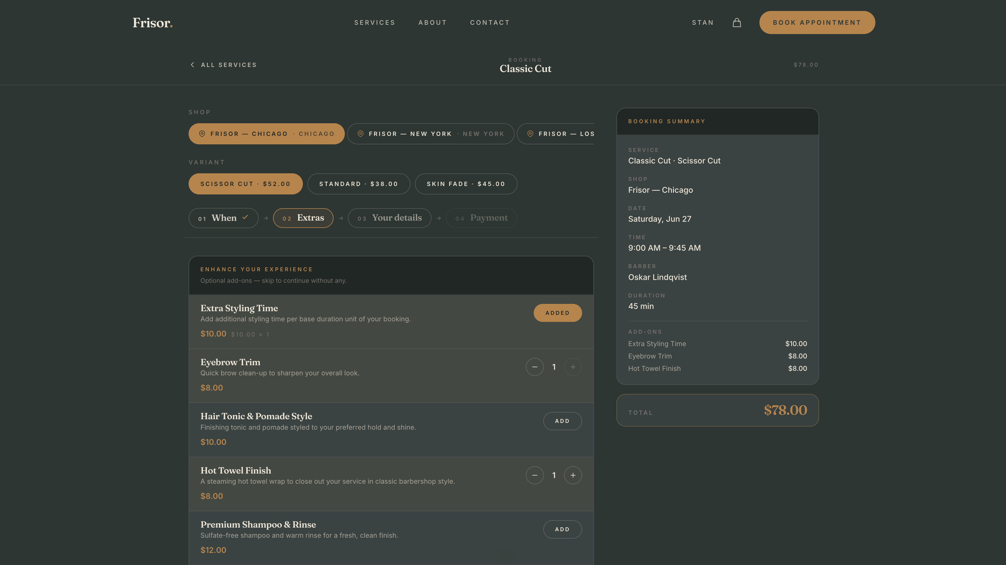
Task: Increase Eyebrow Trim quantity
Action: [573, 367]
